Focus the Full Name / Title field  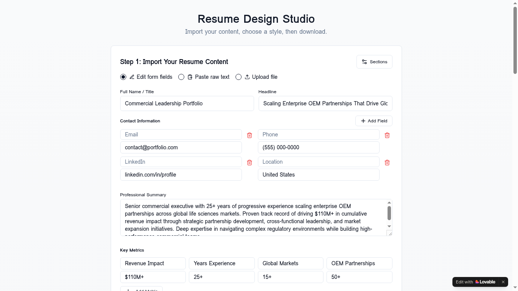(187, 103)
